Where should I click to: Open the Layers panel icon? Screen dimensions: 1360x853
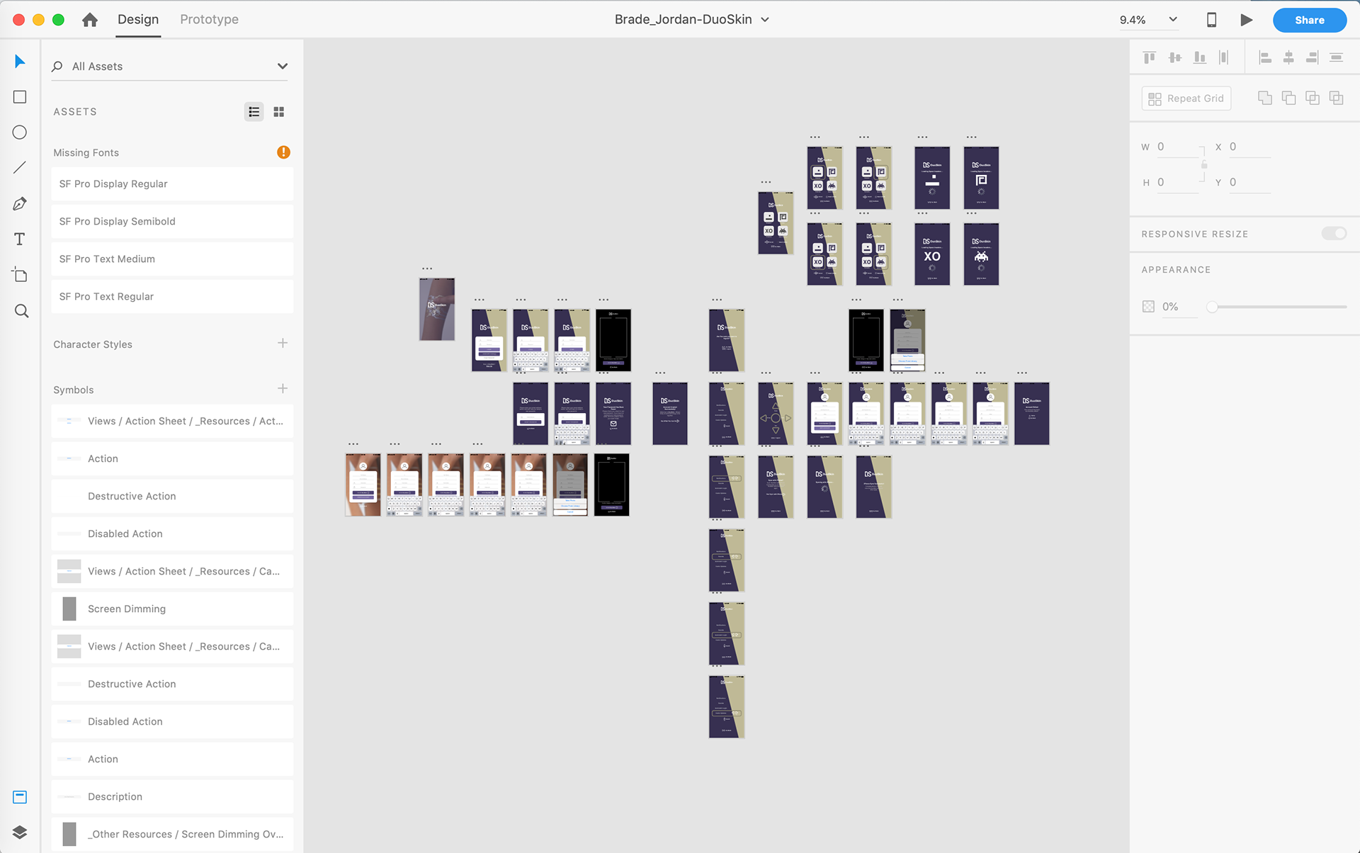tap(20, 832)
